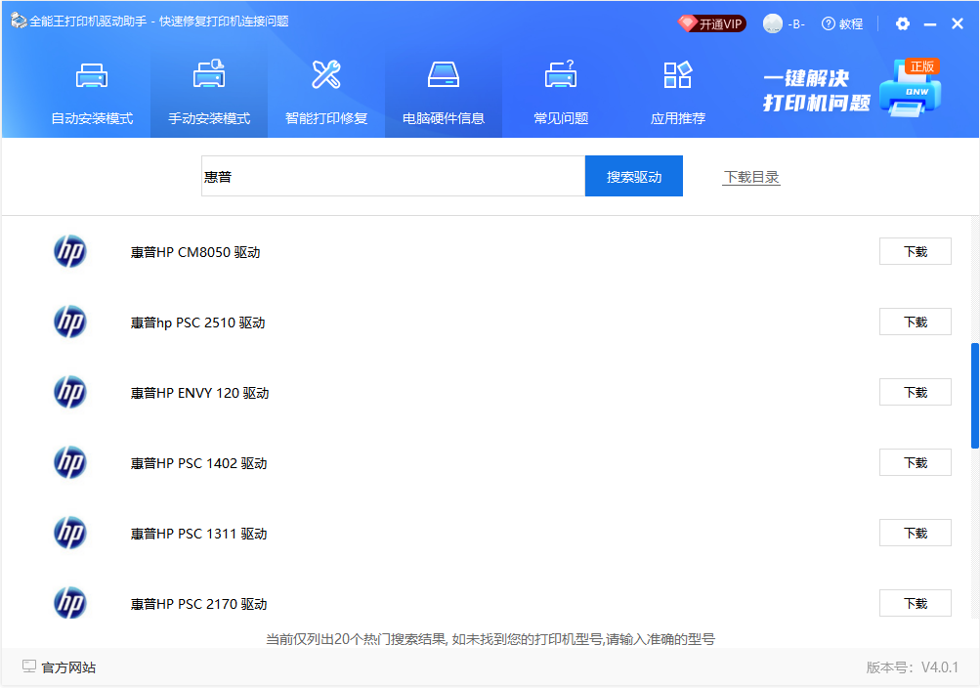Open the 下载目录 link
This screenshot has height=688, width=980.
pyautogui.click(x=751, y=177)
